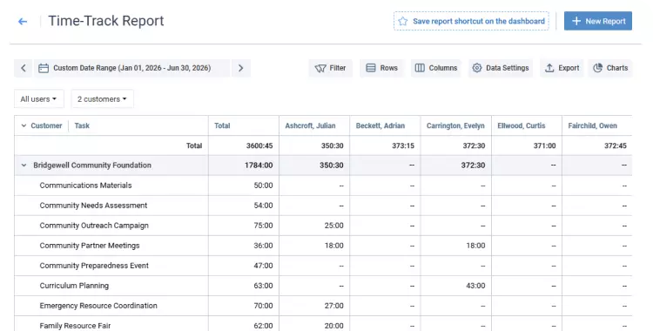Image resolution: width=653 pixels, height=331 pixels.
Task: Open the 2 customers dropdown
Action: click(102, 98)
